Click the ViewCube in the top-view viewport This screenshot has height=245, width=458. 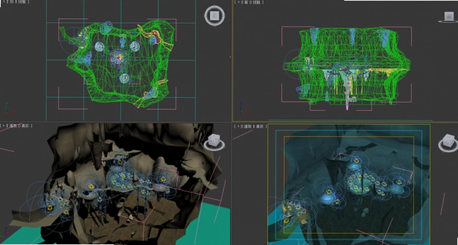[215, 15]
